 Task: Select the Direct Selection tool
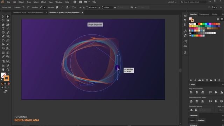point(8,16)
